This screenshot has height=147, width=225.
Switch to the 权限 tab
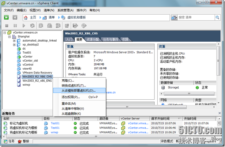tap(125, 40)
